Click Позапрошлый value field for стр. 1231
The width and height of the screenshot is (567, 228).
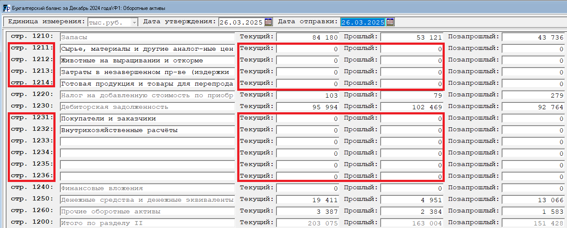pos(533,119)
